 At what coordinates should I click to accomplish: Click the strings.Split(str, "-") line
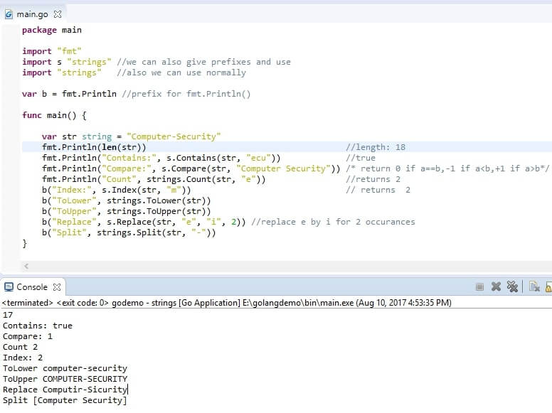129,232
